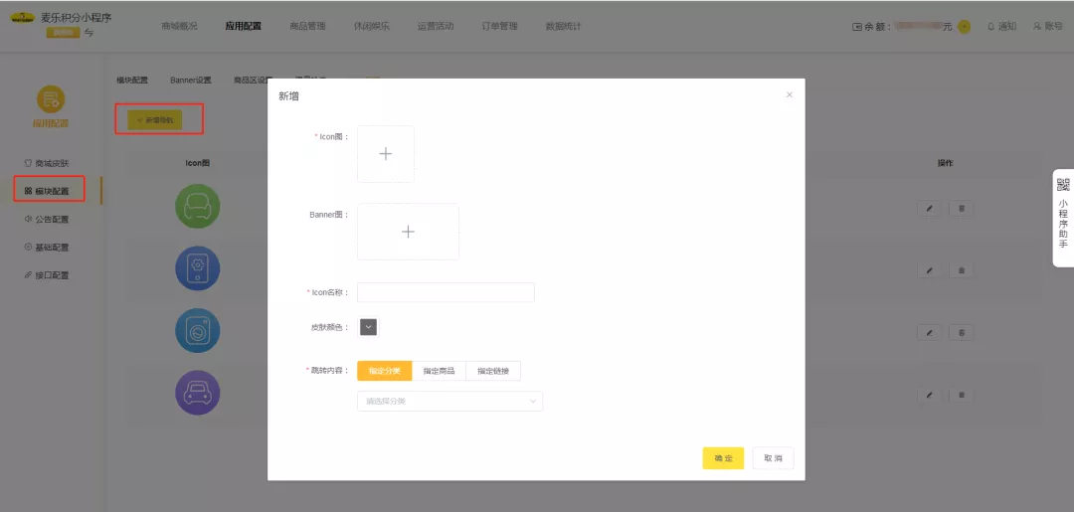Expand the 请选择分类 dropdown
The height and width of the screenshot is (512, 1074).
tap(449, 401)
